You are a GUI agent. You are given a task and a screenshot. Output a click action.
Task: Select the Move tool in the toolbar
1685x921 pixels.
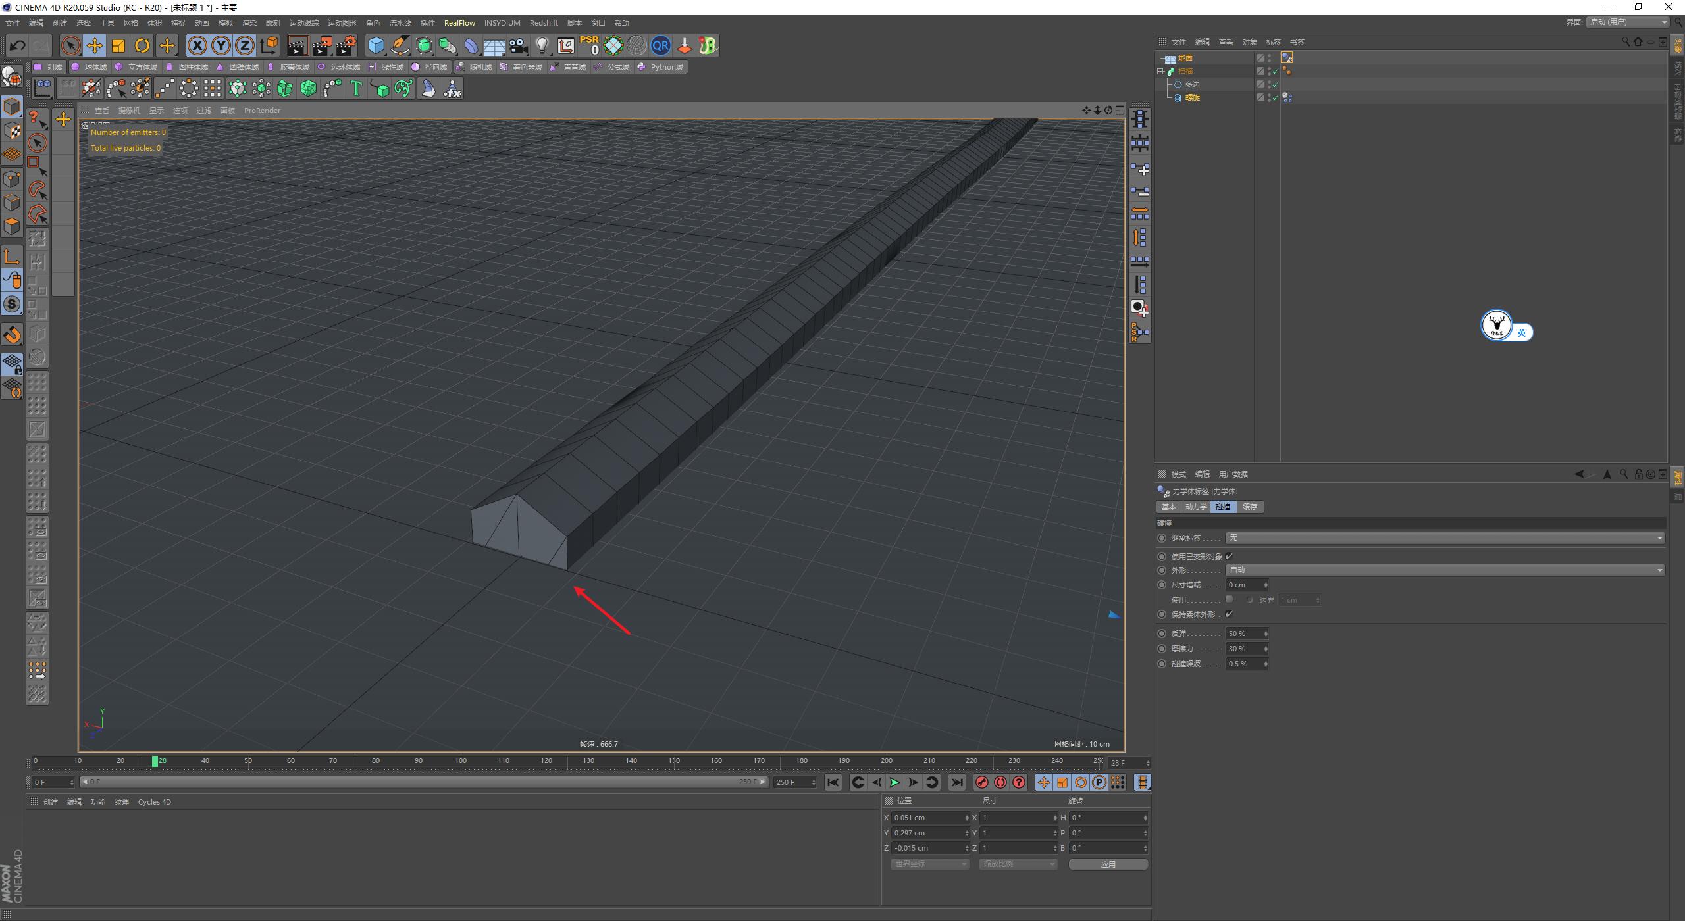(94, 45)
